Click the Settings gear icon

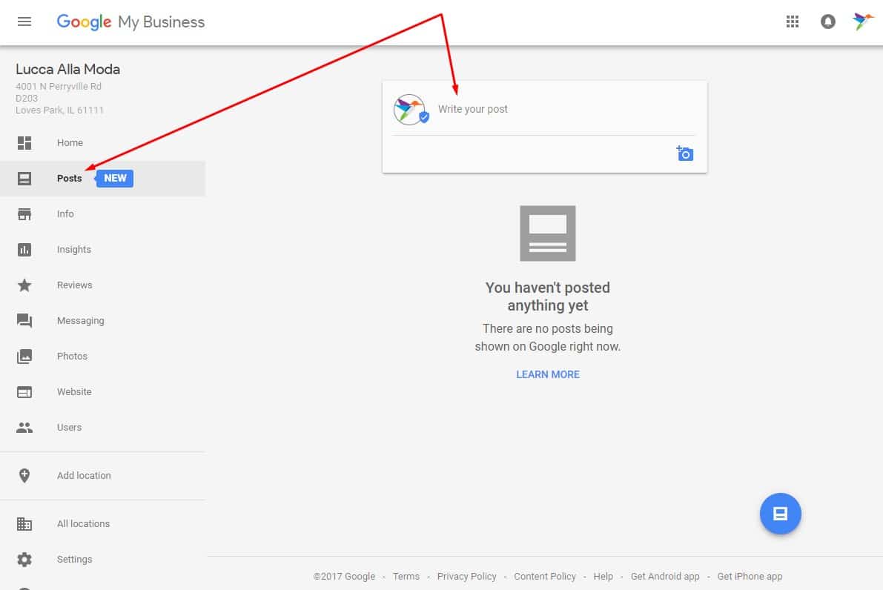pos(24,560)
